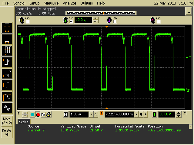Open the Setup menu

tap(34, 3)
